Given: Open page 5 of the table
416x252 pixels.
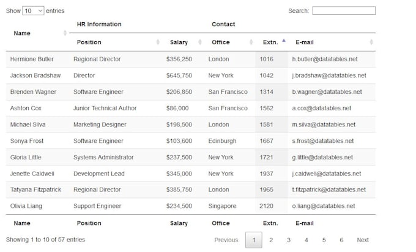Looking at the screenshot, I should 324,240.
